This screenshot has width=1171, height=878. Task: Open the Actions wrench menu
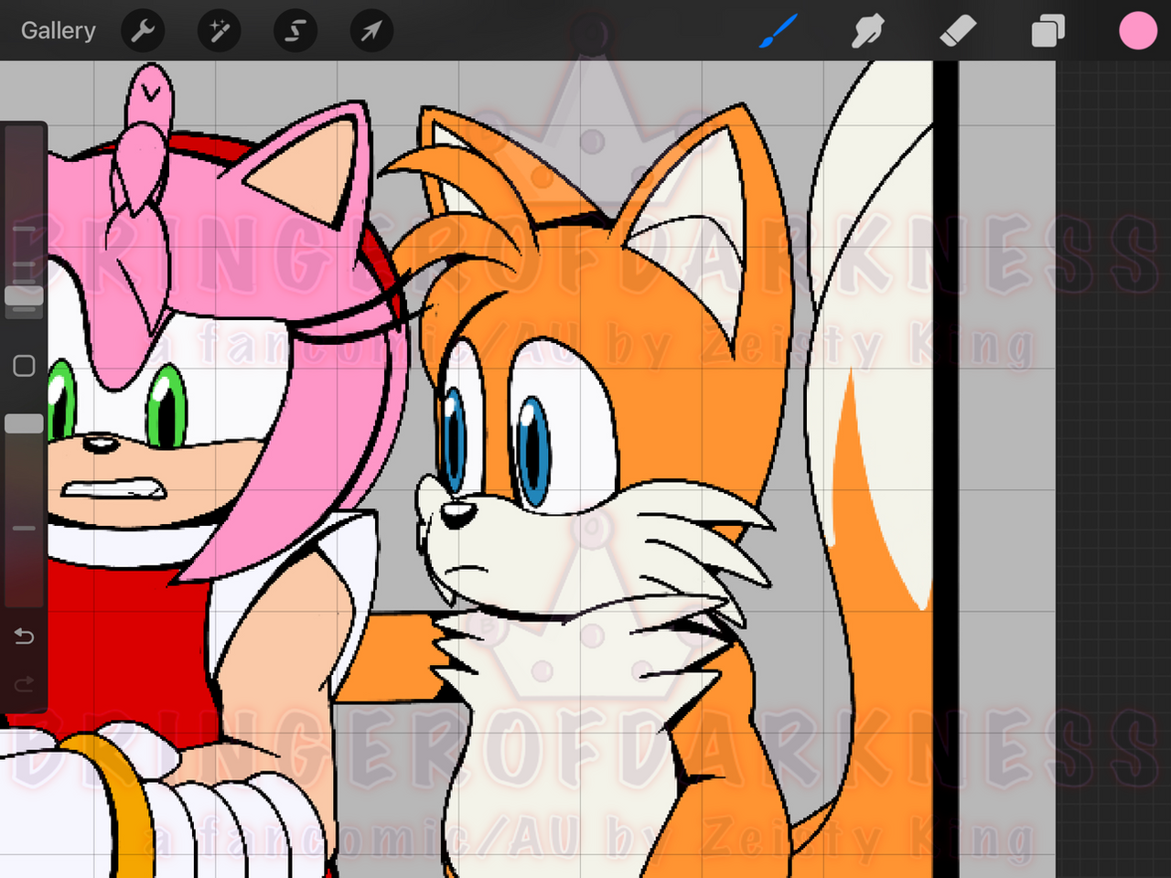point(143,31)
